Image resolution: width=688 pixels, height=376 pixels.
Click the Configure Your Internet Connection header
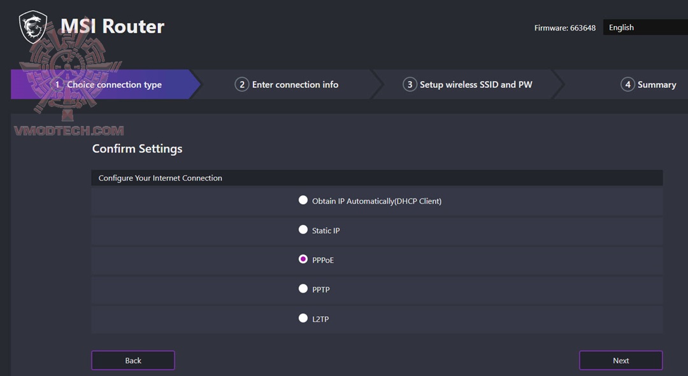pyautogui.click(x=161, y=178)
